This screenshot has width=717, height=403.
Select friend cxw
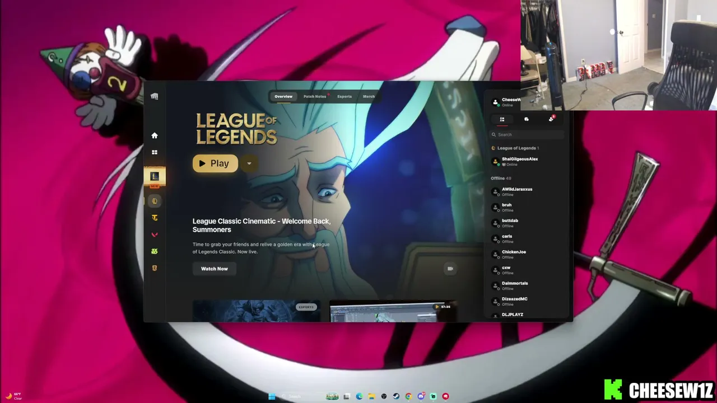point(528,270)
